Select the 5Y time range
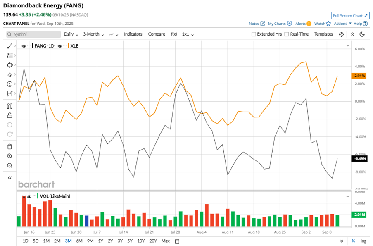Image resolution: width=373 pixels, height=246 pixels. click(130, 241)
